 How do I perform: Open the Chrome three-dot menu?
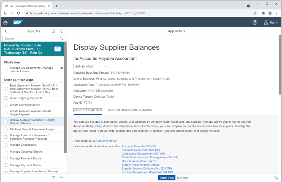click(276, 13)
